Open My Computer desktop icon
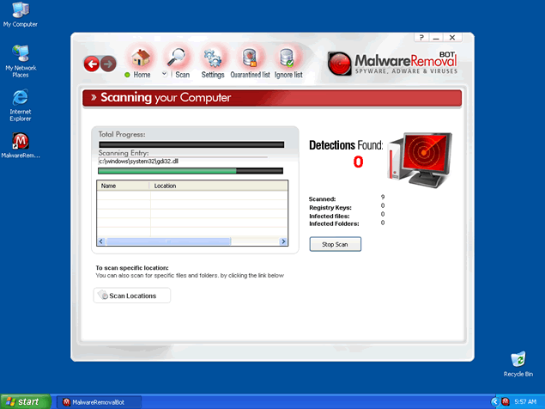Screen dimensions: 545x409 pyautogui.click(x=20, y=11)
